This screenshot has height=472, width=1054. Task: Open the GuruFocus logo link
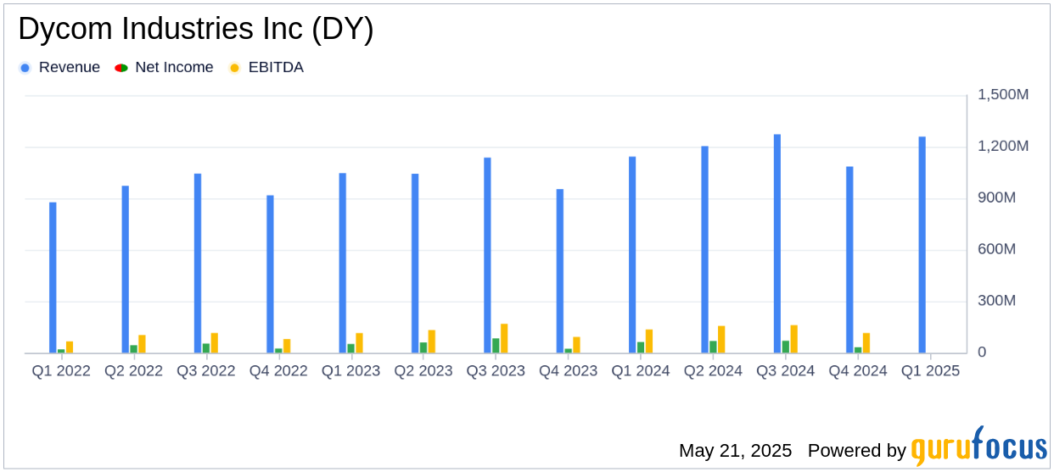click(x=978, y=447)
